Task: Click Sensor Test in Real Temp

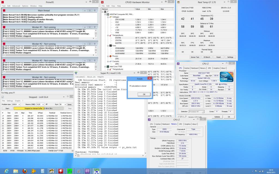Action: (x=195, y=57)
